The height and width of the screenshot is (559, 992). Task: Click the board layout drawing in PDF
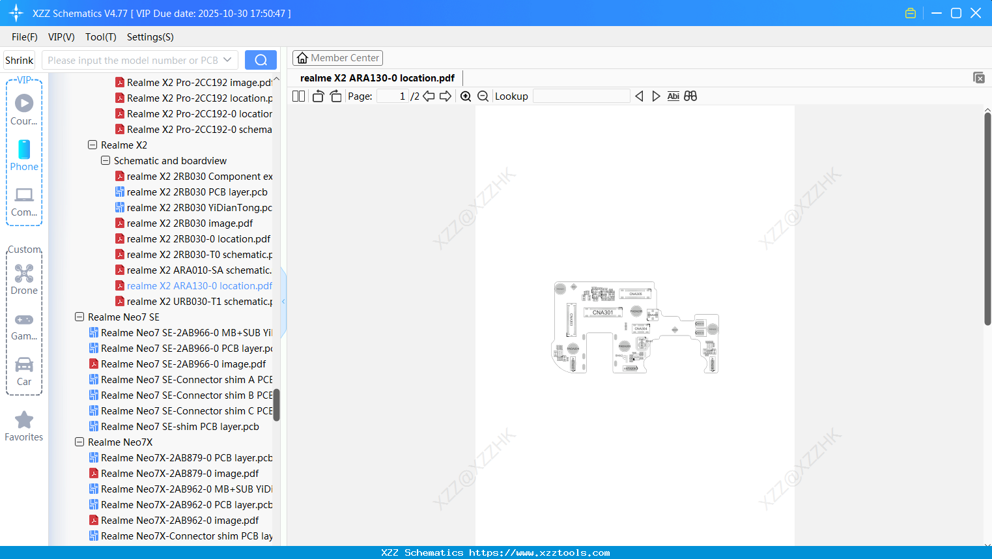(635, 327)
